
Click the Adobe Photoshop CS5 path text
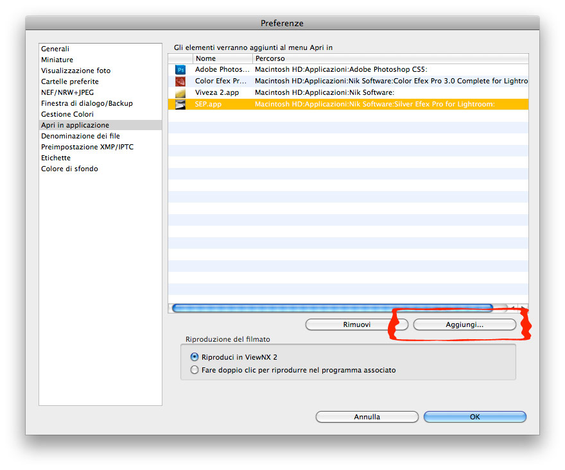coord(341,69)
